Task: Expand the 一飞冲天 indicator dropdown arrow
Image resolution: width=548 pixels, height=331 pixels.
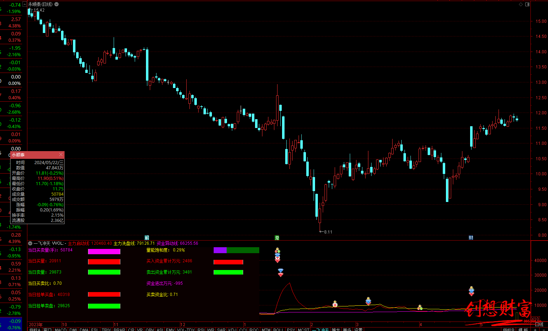Action: pyautogui.click(x=30, y=243)
